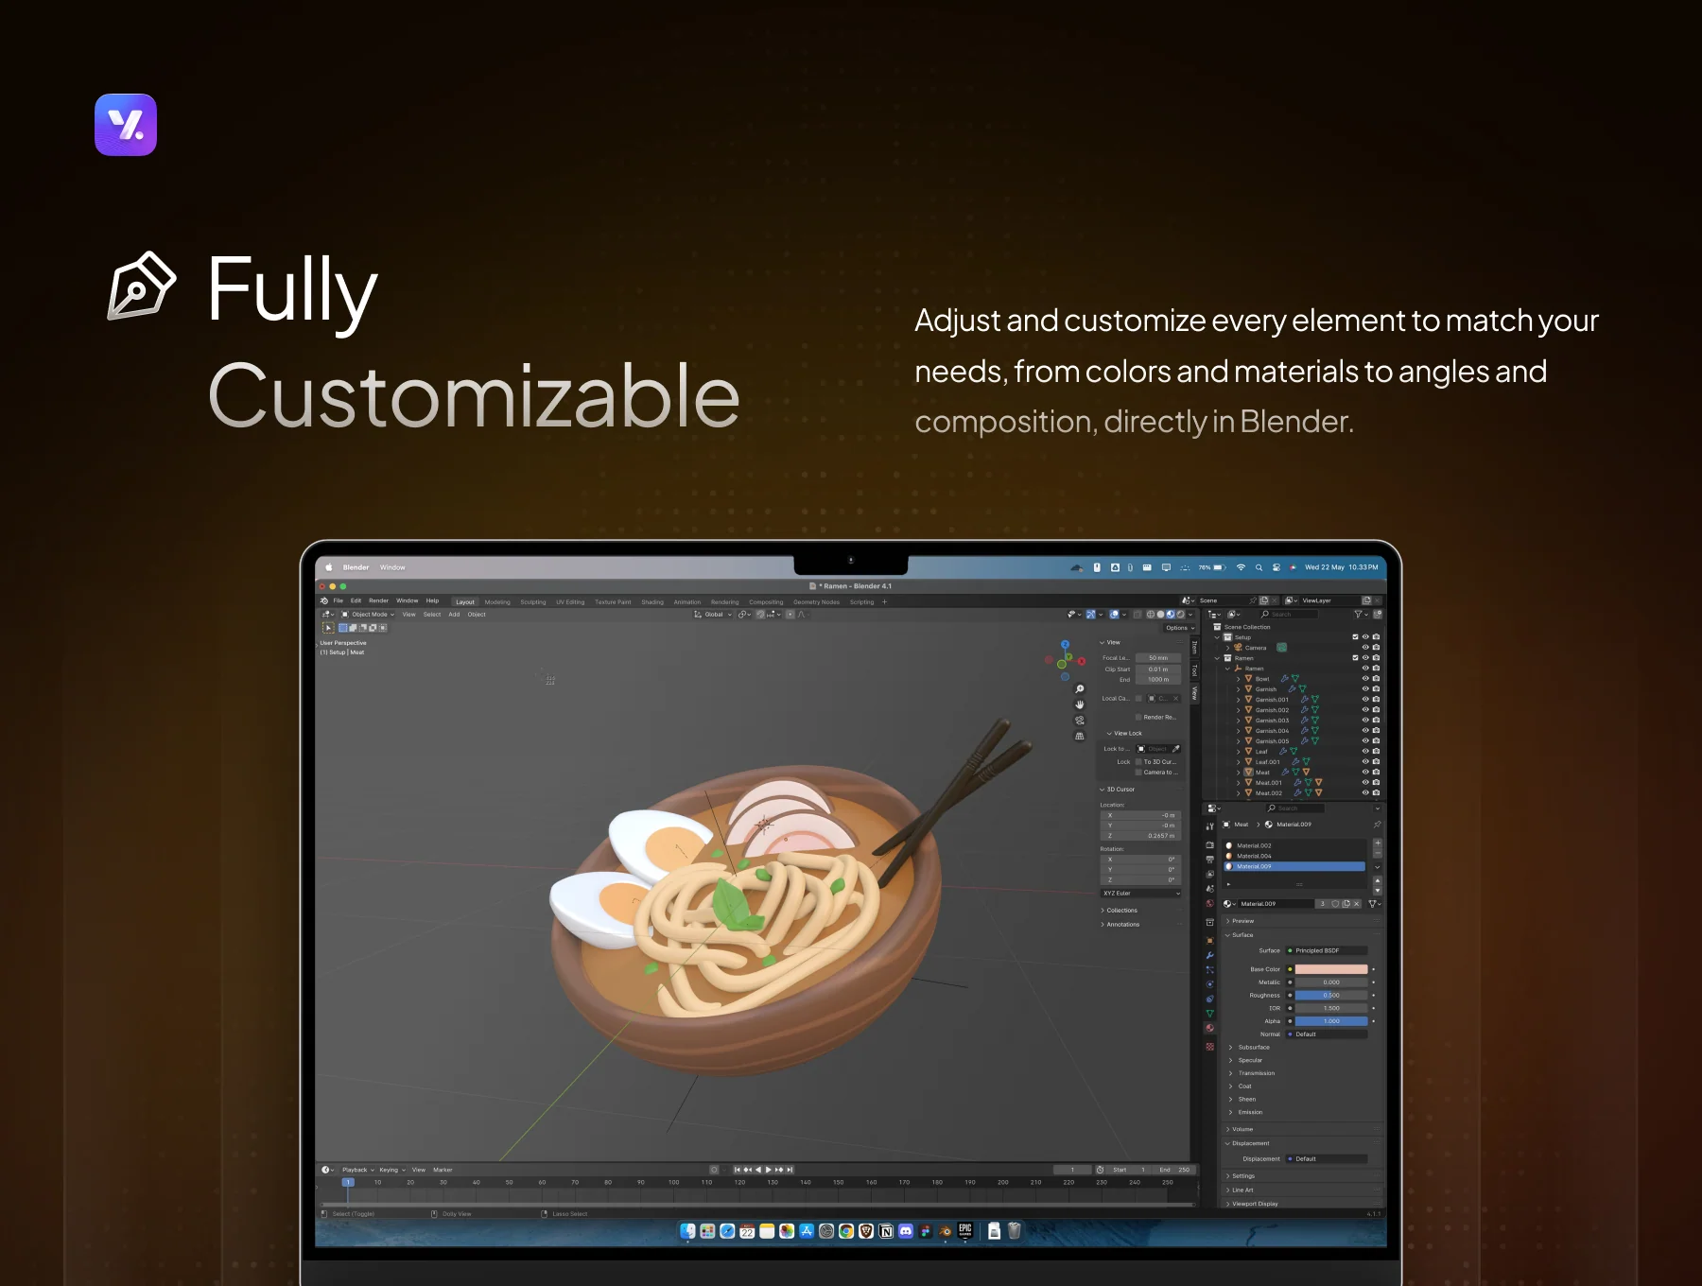This screenshot has width=1702, height=1286.
Task: Expand the Subsurface material section
Action: (x=1253, y=1048)
